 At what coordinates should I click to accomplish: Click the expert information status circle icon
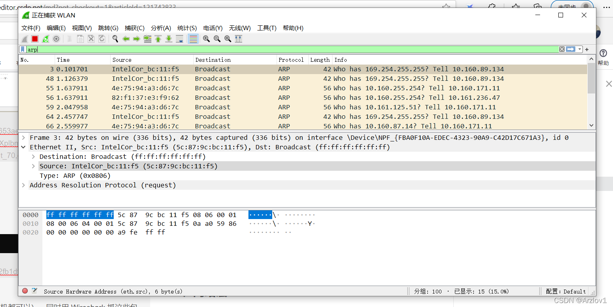[25, 291]
